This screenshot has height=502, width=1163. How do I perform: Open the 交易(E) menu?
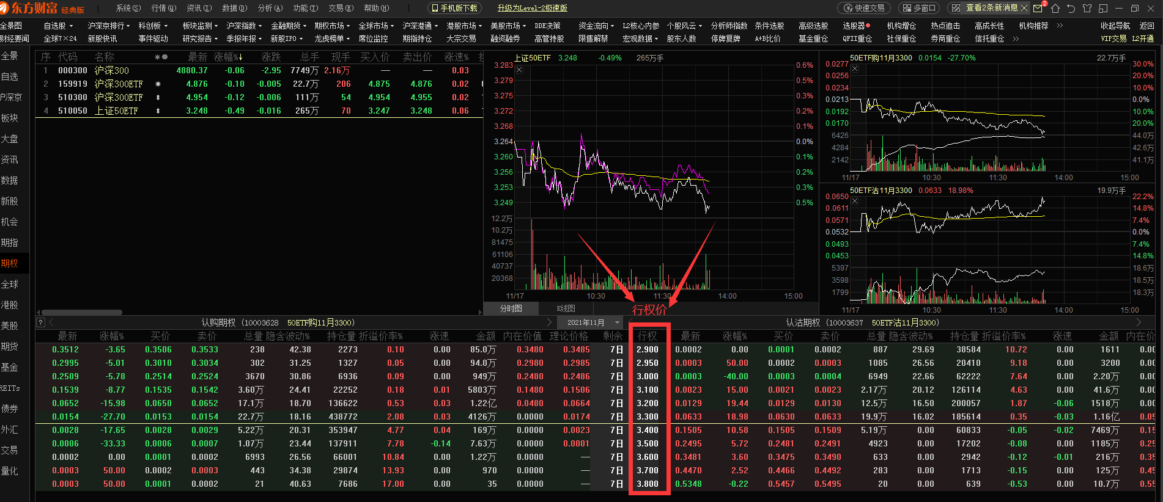pos(341,8)
